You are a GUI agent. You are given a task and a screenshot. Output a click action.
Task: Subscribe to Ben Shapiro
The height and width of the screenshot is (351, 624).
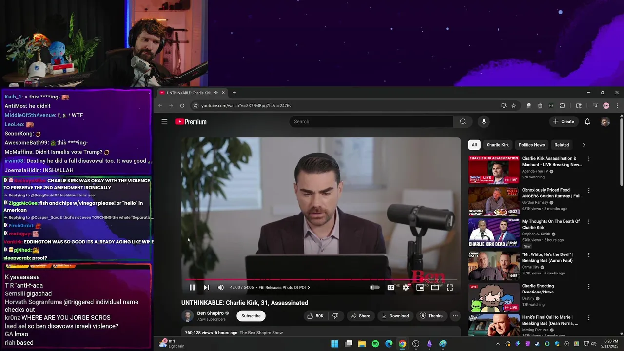251,316
